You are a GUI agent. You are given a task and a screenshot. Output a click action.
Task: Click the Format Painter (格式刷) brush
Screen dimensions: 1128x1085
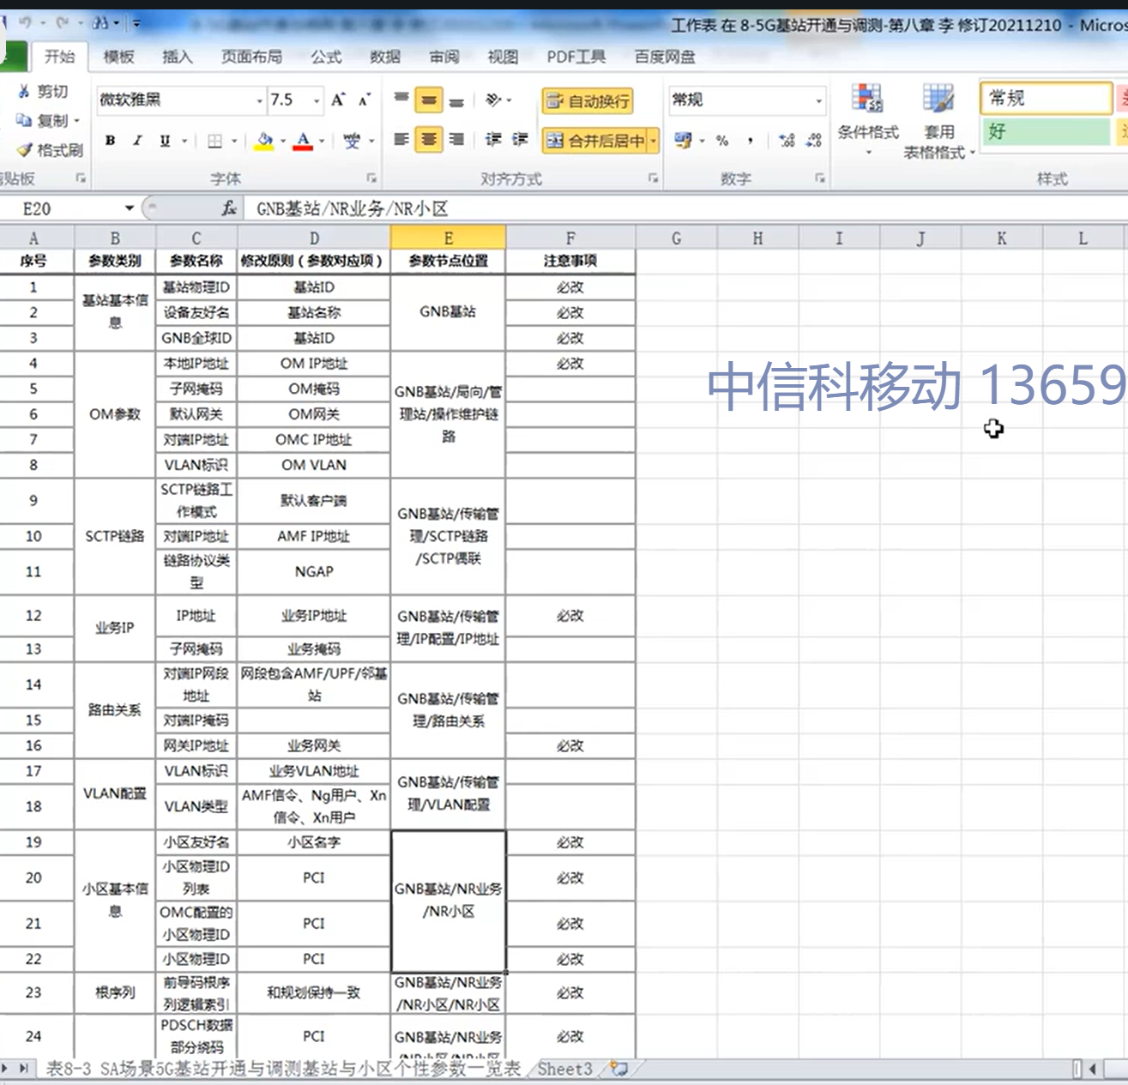pos(25,150)
